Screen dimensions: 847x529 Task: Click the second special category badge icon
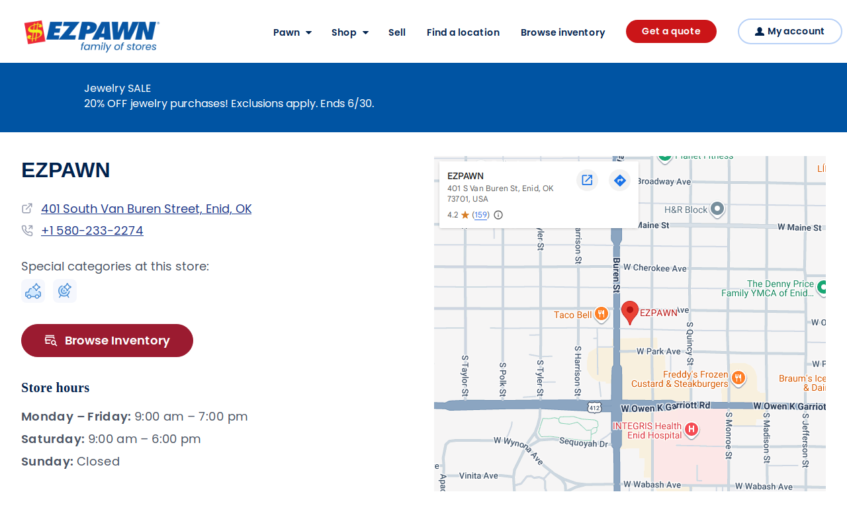pyautogui.click(x=65, y=291)
